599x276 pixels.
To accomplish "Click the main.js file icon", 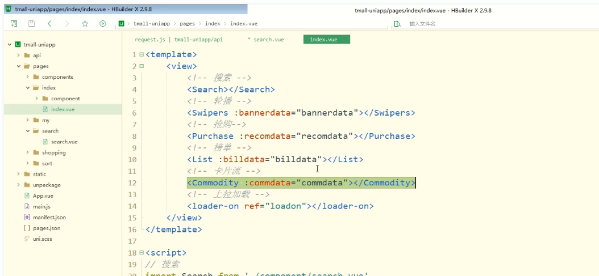I will point(26,206).
